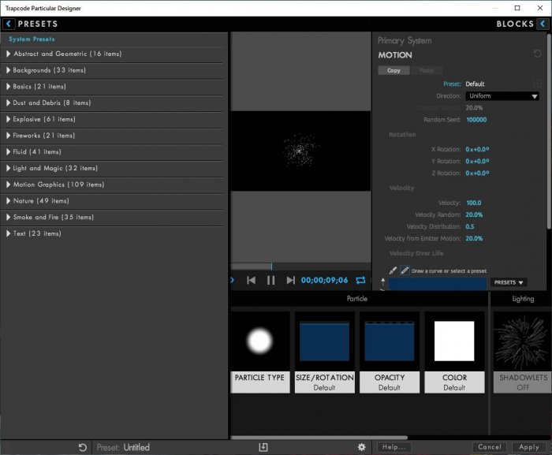This screenshot has height=455, width=552.
Task: Expand the Motion Graphics presets
Action: 8,185
